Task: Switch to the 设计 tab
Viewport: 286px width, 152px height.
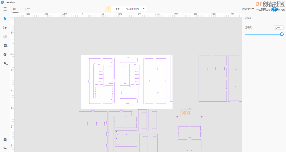Action: coord(27,9)
